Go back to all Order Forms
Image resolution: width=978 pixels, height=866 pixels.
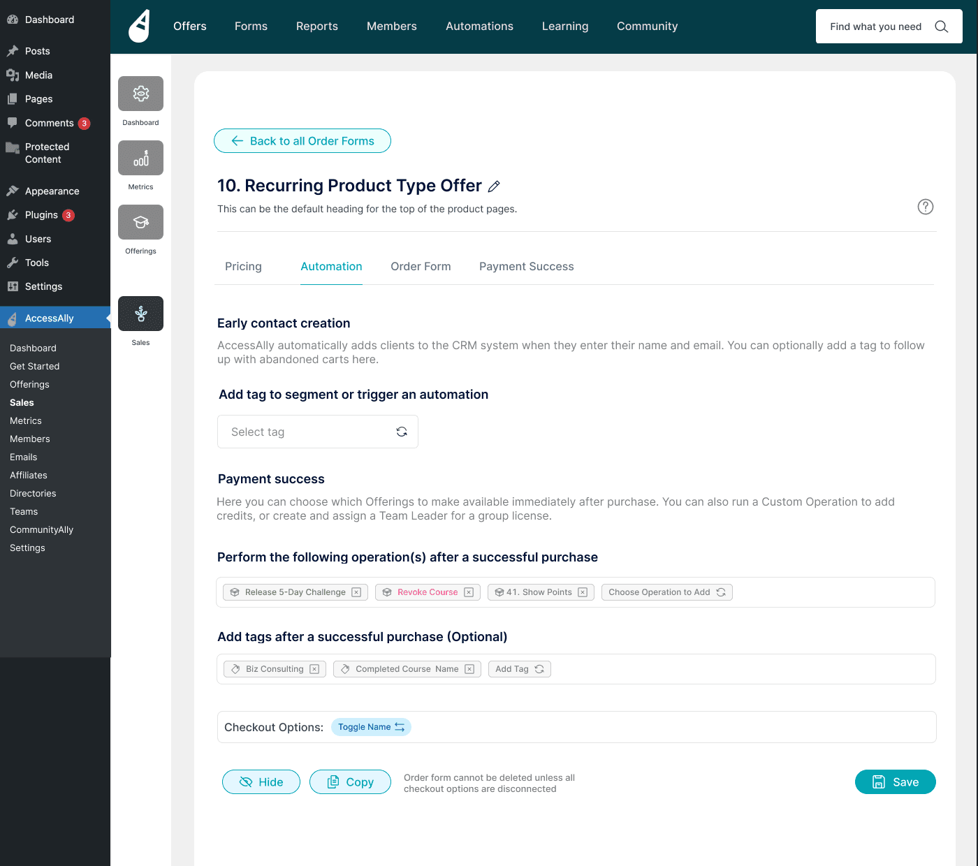pyautogui.click(x=302, y=141)
